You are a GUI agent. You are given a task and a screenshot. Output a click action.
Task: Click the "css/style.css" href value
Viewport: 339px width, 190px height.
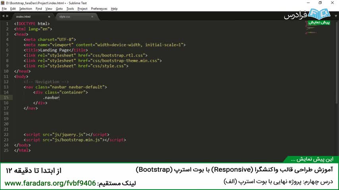[108, 66]
